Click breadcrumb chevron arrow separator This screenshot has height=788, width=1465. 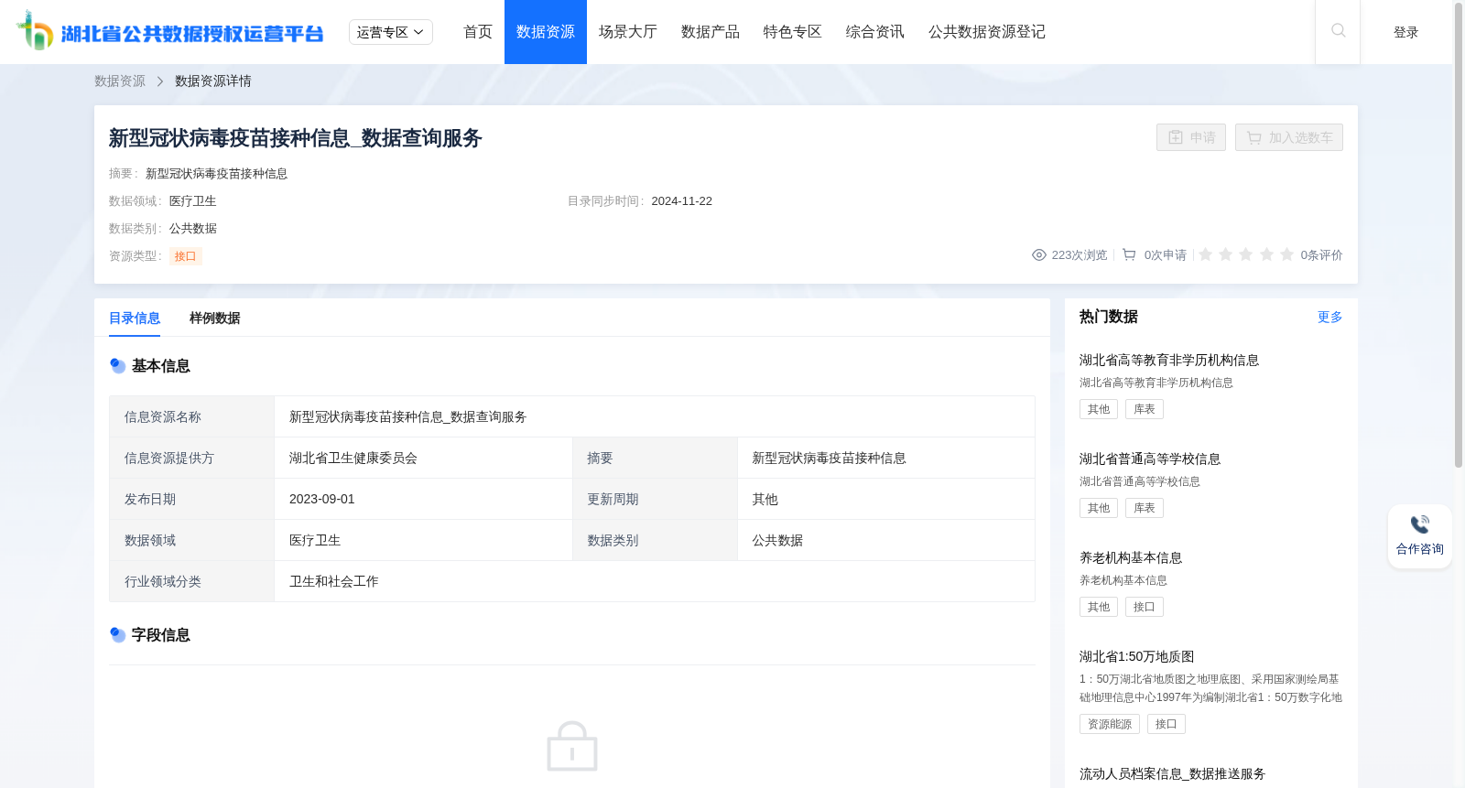[x=160, y=81]
